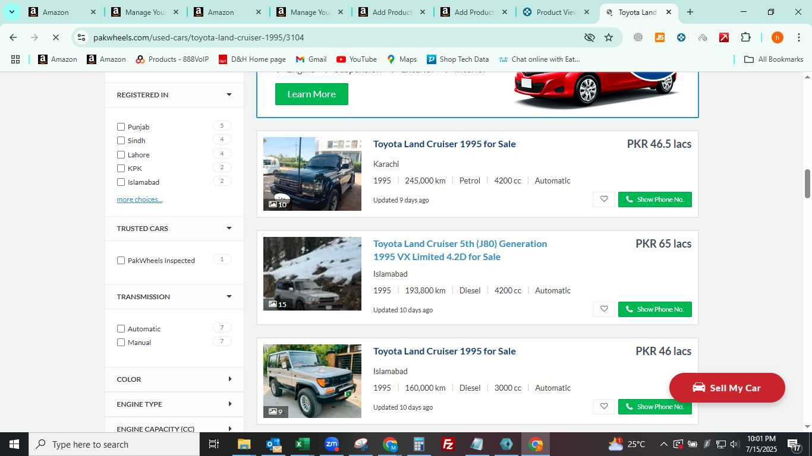
Task: Open All Bookmarks folder
Action: (x=774, y=59)
